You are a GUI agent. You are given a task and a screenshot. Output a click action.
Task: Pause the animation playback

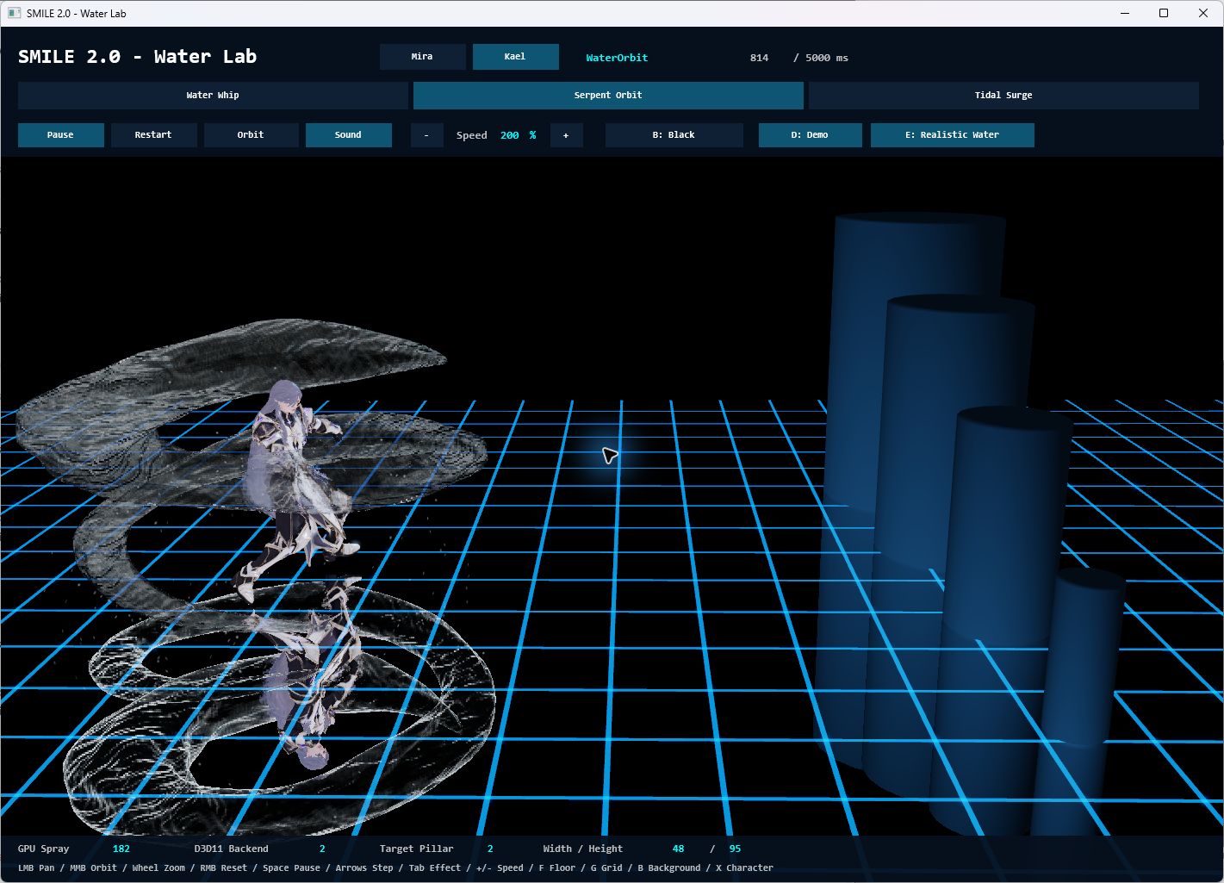pyautogui.click(x=60, y=135)
